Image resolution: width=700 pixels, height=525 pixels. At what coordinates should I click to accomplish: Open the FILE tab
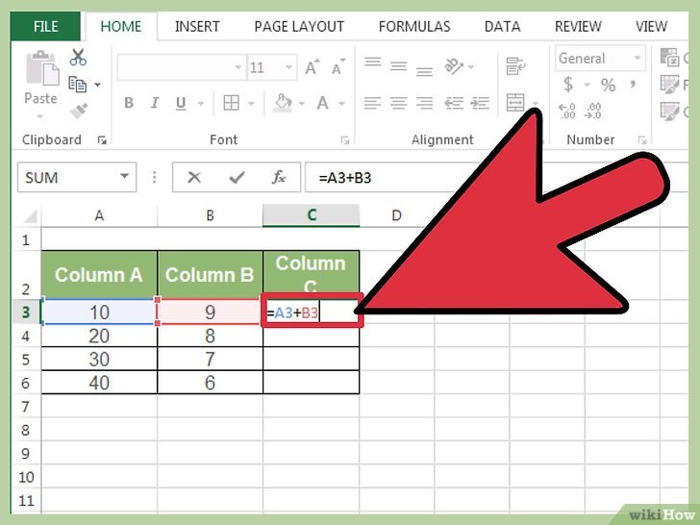pyautogui.click(x=45, y=26)
